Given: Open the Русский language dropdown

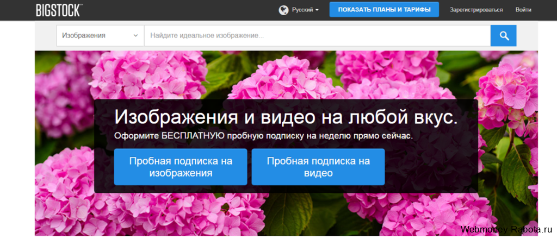Looking at the screenshot, I should point(305,10).
